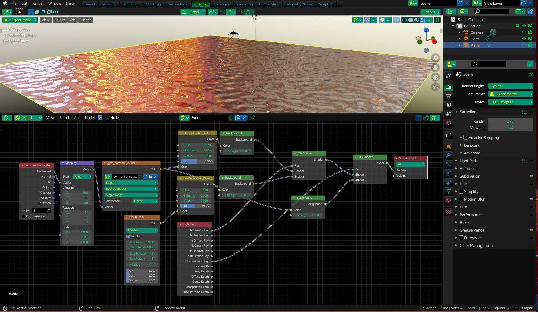
Task: Click the hand pan gizmo in viewport
Action: (436, 67)
